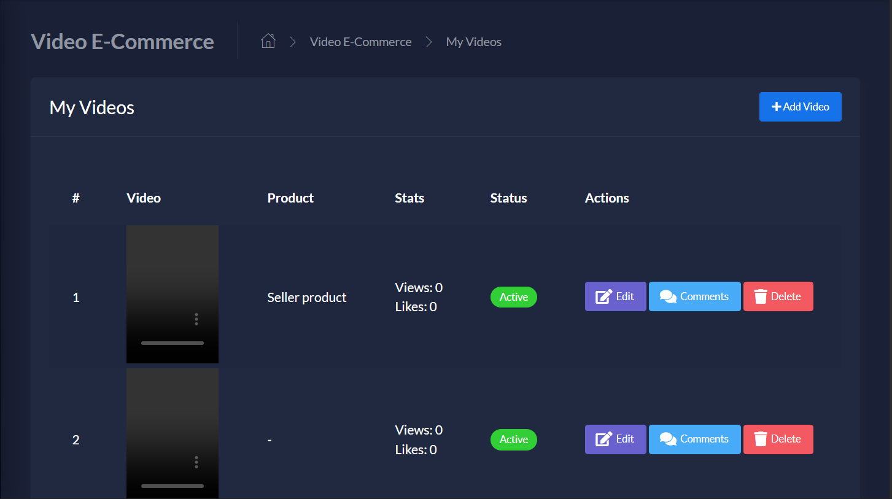Open three-dot menu on second video
Viewport: 892px width, 499px height.
196,462
